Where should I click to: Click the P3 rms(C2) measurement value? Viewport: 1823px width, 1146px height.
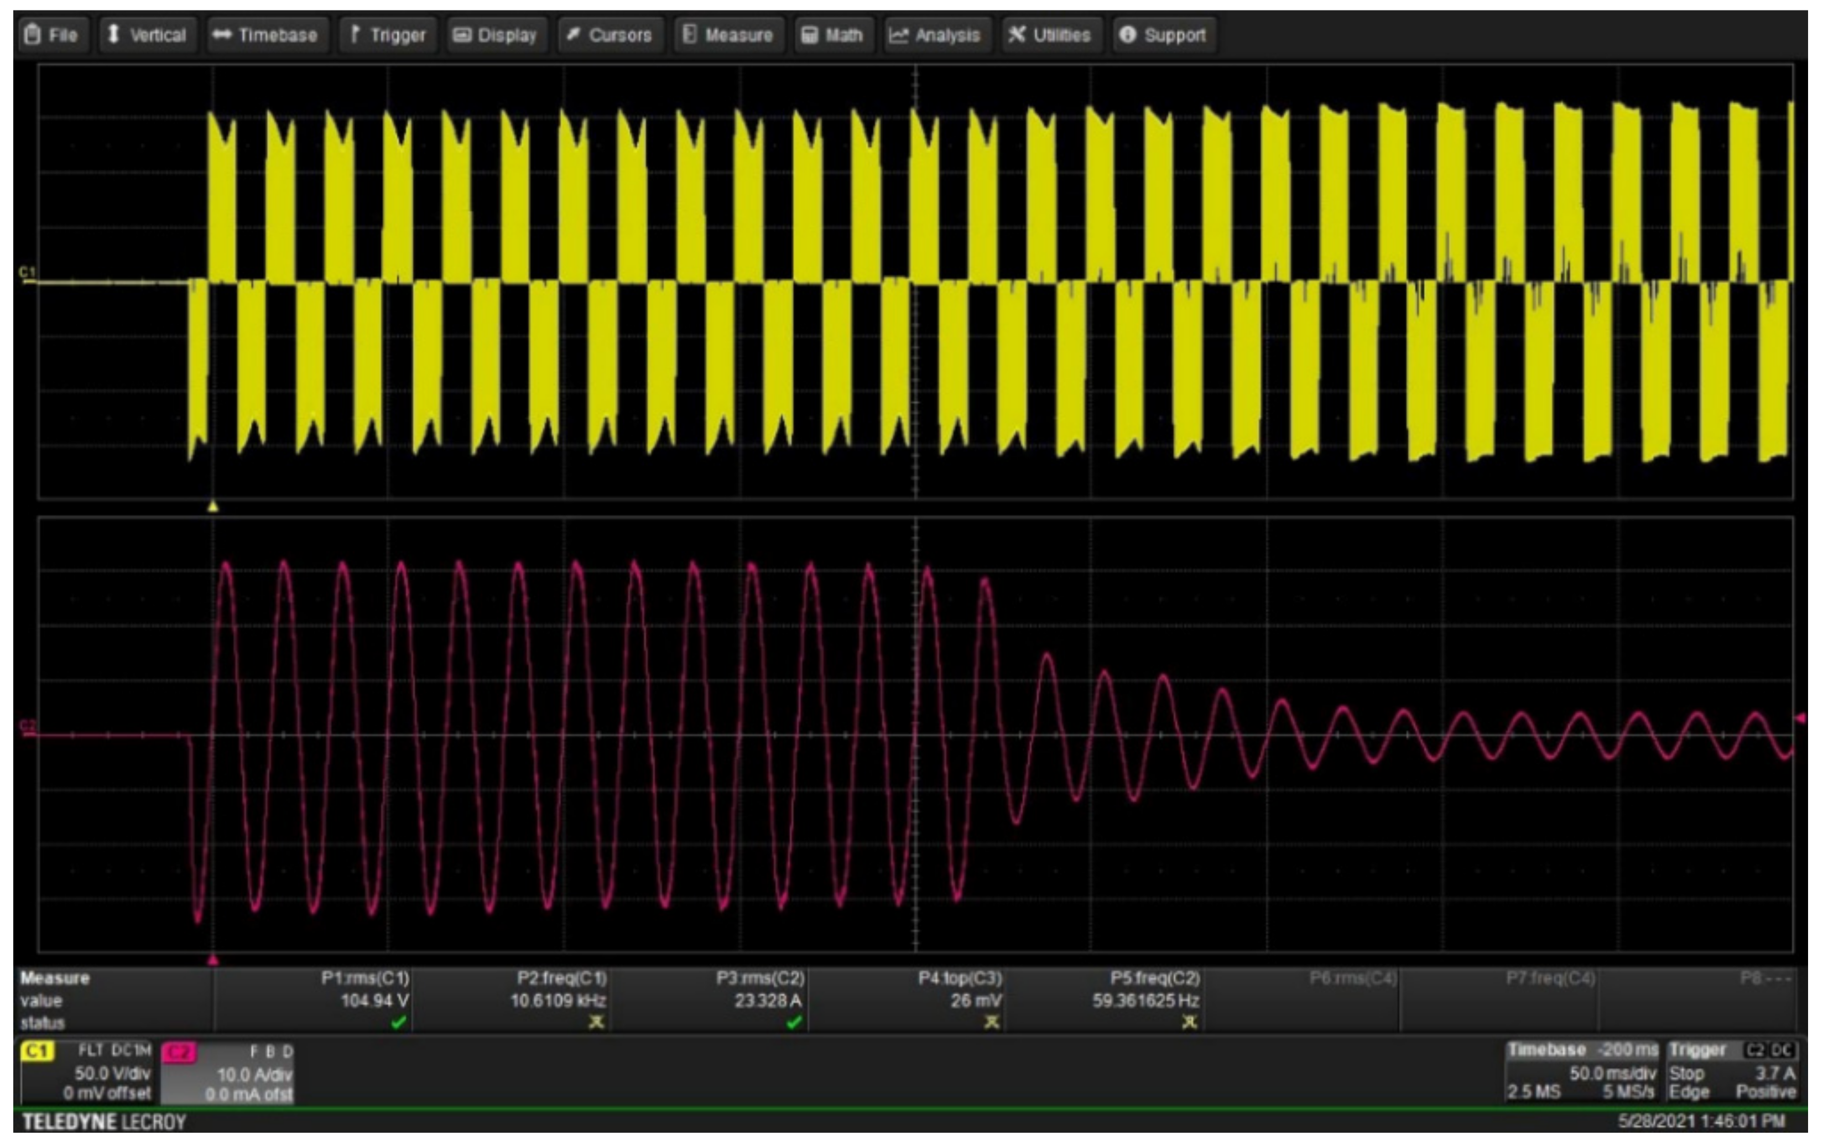[x=767, y=1001]
